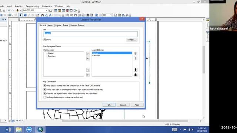Open the Search window toolbar icon
This screenshot has width=237, height=133.
(63, 11)
